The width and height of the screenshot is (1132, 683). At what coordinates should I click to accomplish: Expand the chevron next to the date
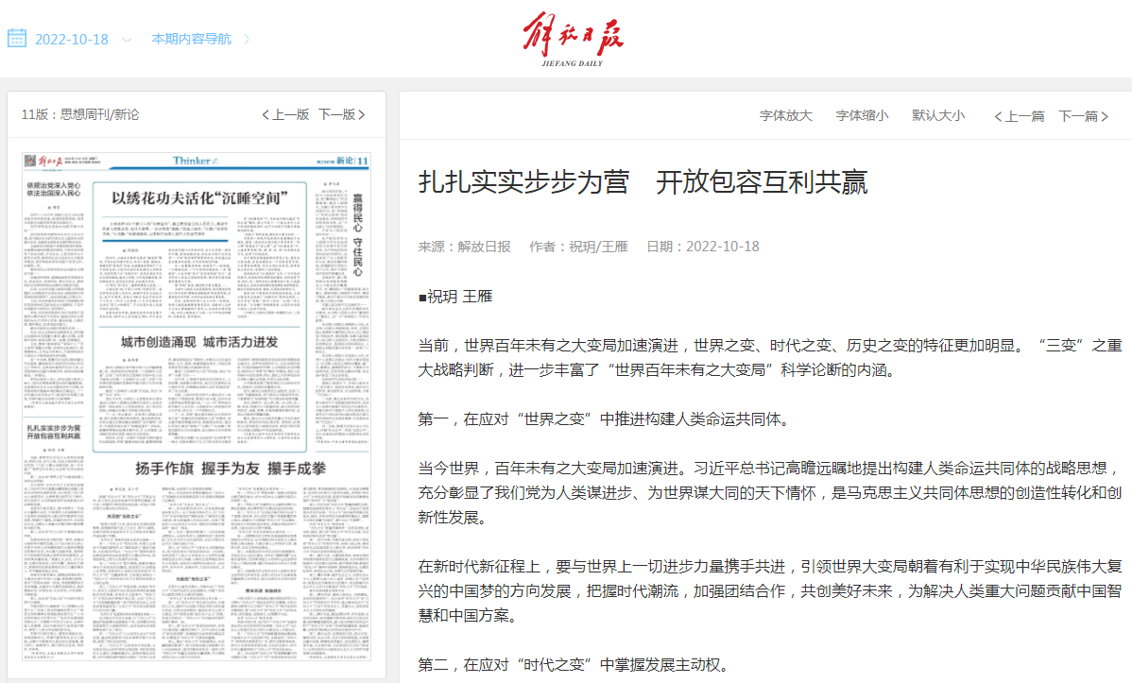[127, 40]
